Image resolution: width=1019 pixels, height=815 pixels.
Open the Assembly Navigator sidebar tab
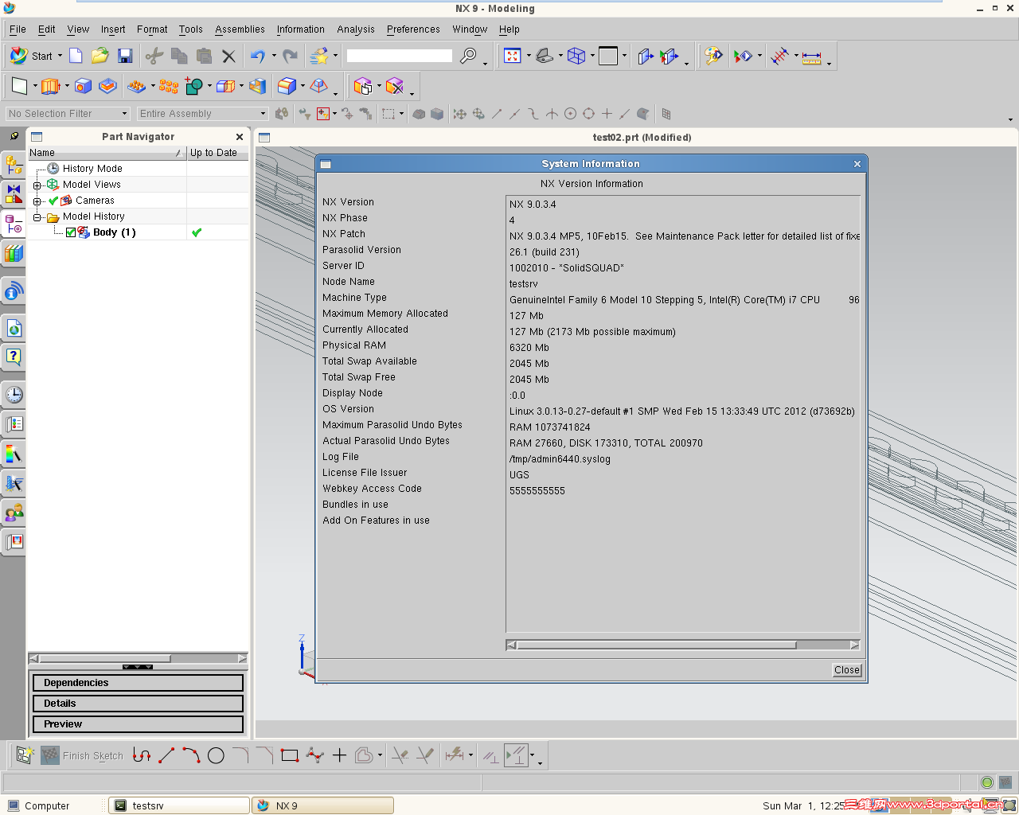[x=14, y=165]
